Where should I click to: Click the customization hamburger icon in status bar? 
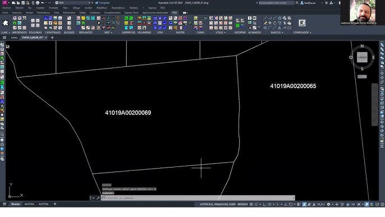pyautogui.click(x=383, y=204)
